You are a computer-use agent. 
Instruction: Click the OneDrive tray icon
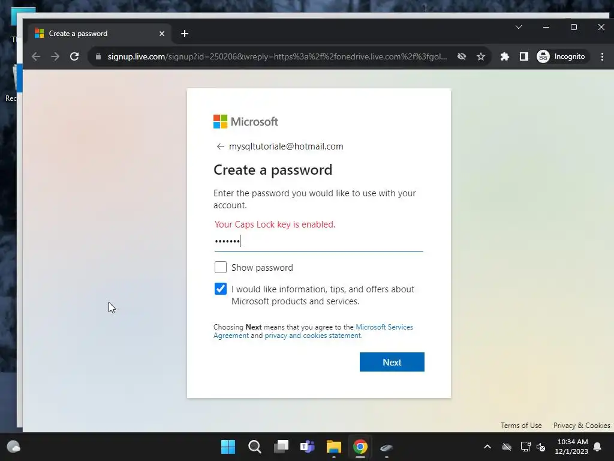click(507, 447)
